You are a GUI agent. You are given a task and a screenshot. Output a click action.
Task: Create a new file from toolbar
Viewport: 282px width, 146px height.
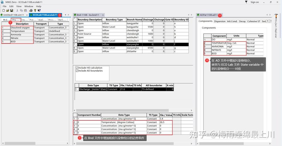click(4, 11)
